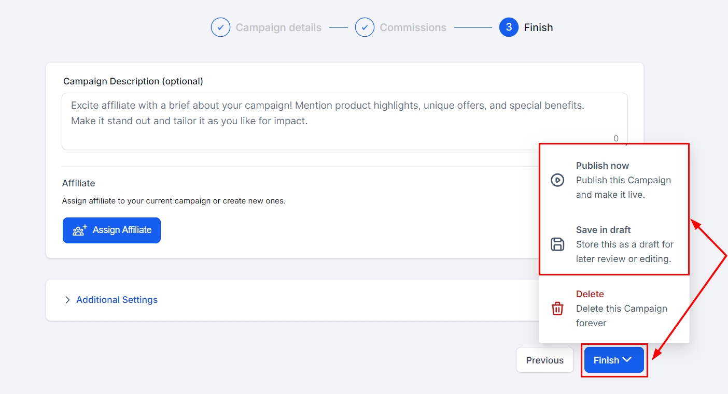Click the Save in draft floppy icon
This screenshot has height=394, width=728.
tap(557, 244)
